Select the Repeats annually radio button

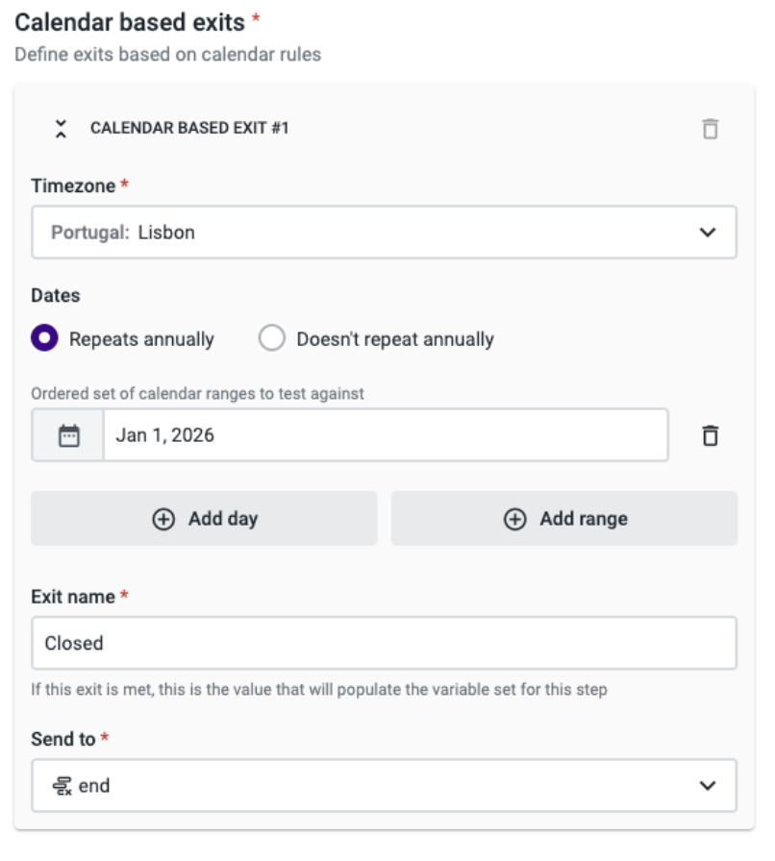[x=44, y=338]
